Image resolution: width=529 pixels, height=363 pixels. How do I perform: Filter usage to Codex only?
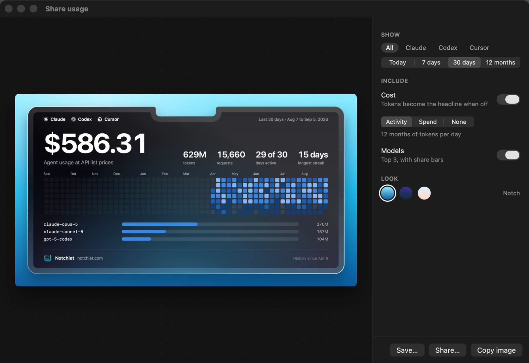tap(448, 48)
